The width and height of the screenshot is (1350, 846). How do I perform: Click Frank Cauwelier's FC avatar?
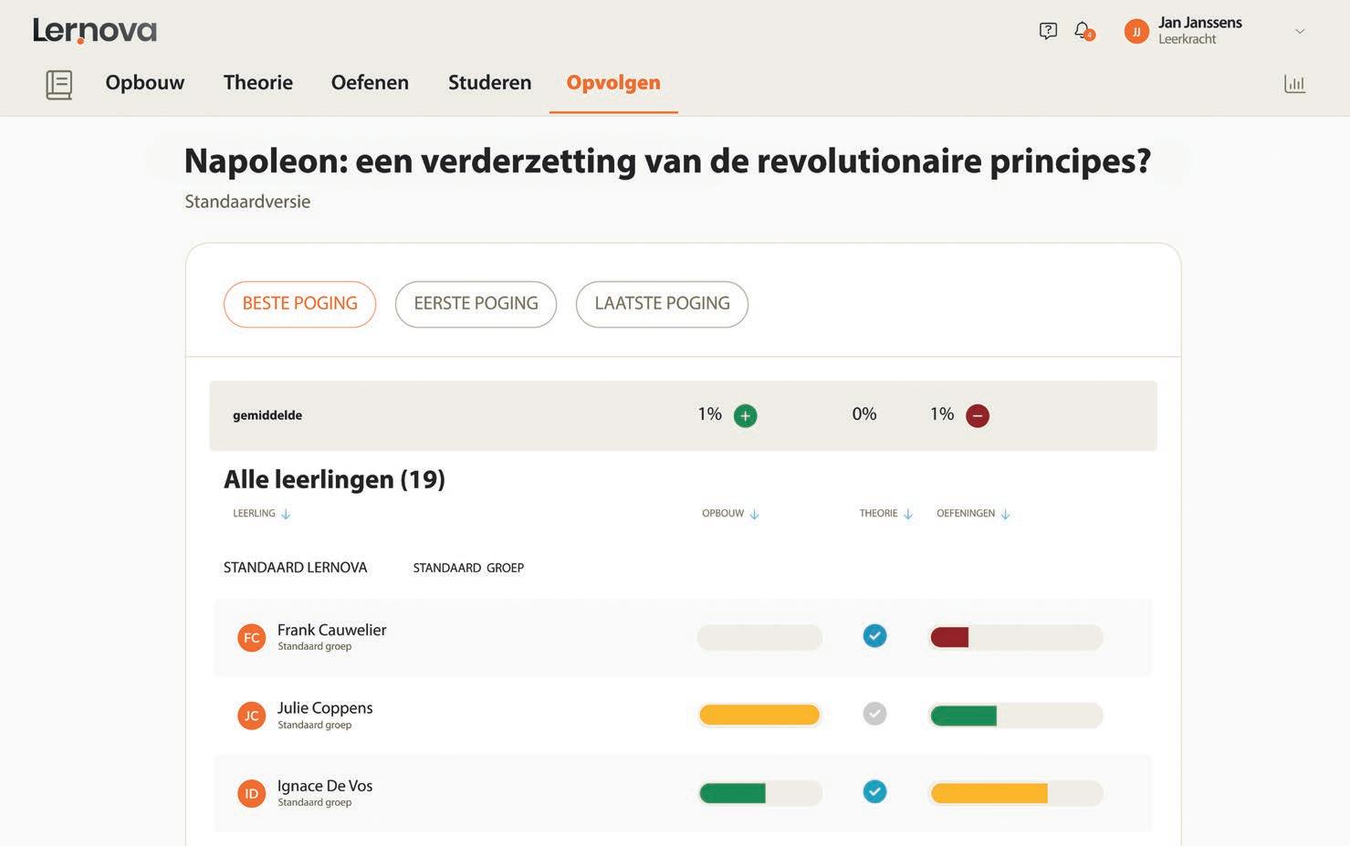point(251,637)
